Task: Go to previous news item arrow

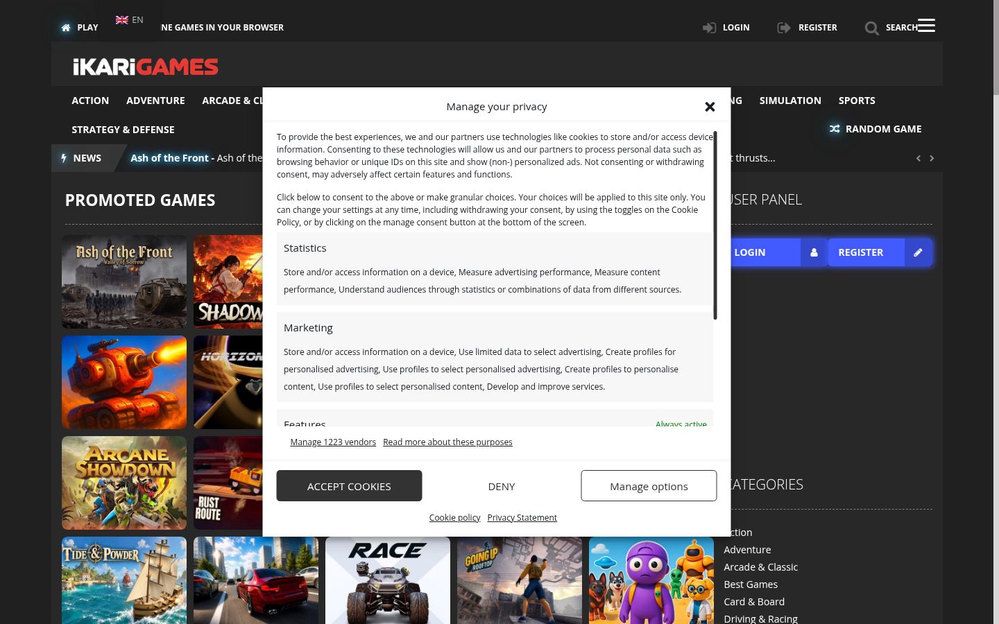Action: [x=919, y=158]
